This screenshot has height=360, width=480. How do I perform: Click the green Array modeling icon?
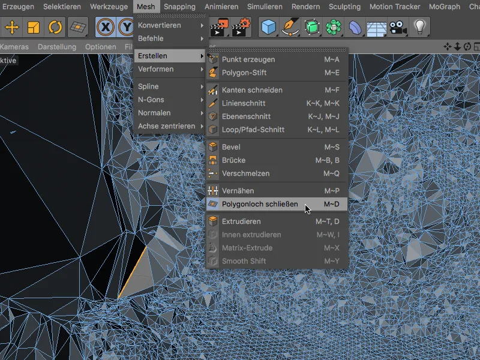(x=334, y=27)
